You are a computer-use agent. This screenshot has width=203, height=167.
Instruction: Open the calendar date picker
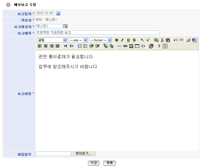coord(58,13)
